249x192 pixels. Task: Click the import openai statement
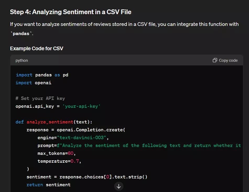coord(34,83)
